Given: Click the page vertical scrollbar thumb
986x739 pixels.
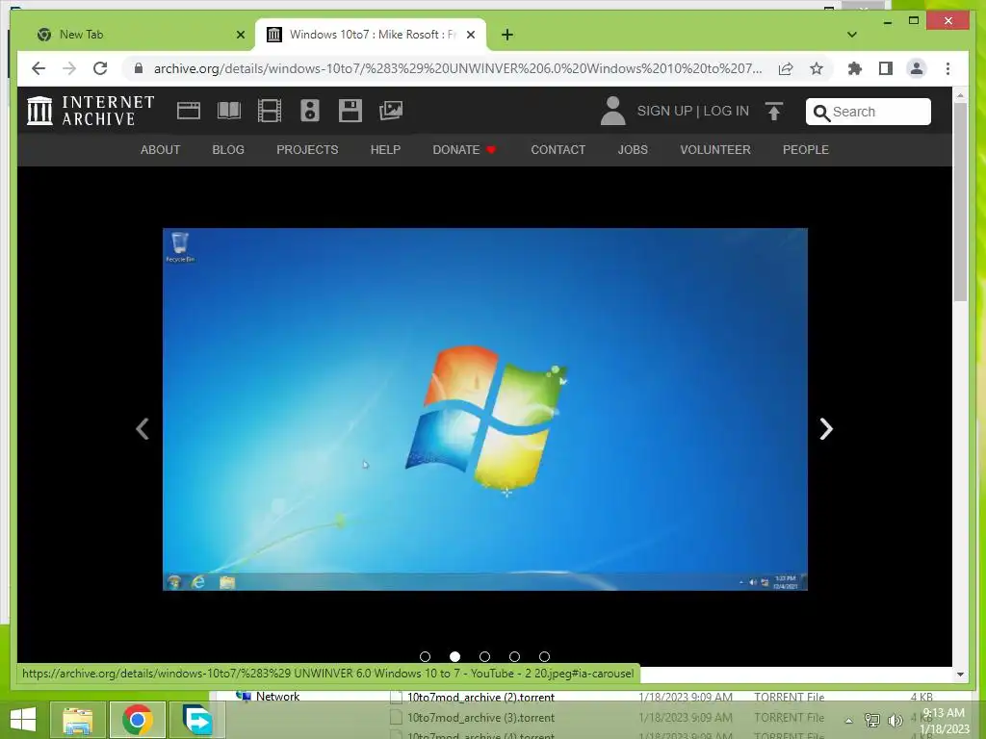Looking at the screenshot, I should [960, 202].
